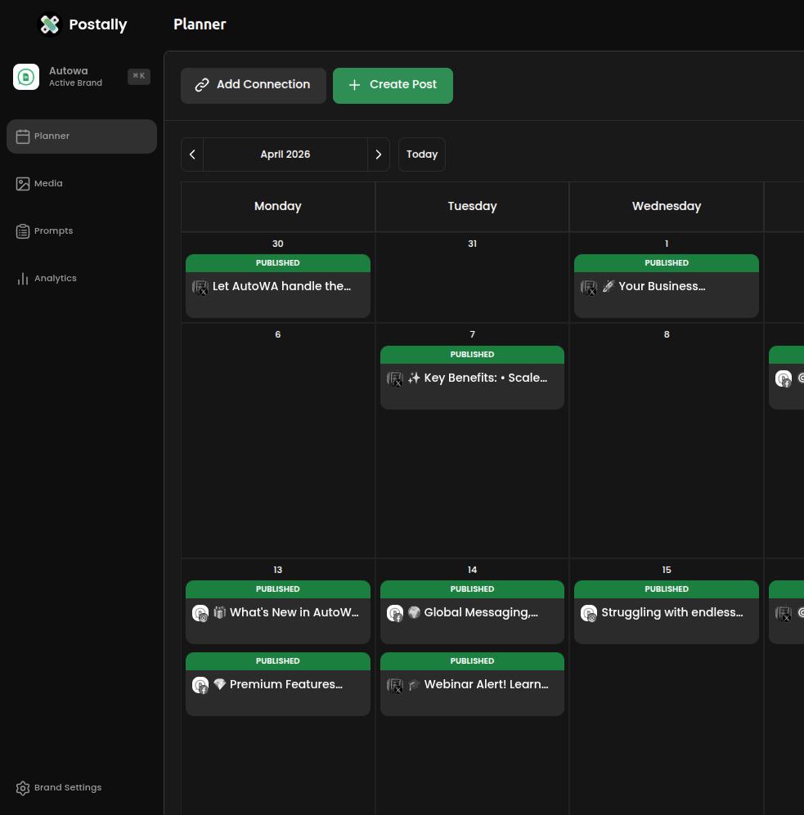The height and width of the screenshot is (815, 804).
Task: Click the 'Active Brand' label
Action: coord(75,83)
